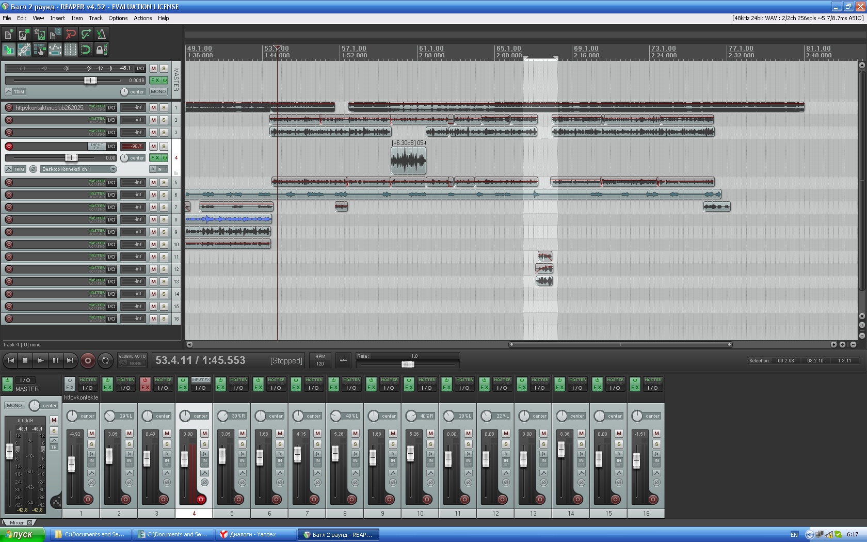Open the I/O routing for track 4
This screenshot has height=542, width=867.
111,146
